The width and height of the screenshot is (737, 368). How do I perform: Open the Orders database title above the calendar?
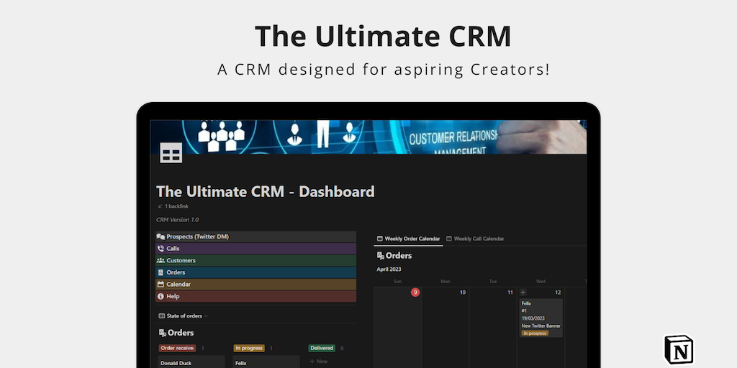coord(399,256)
